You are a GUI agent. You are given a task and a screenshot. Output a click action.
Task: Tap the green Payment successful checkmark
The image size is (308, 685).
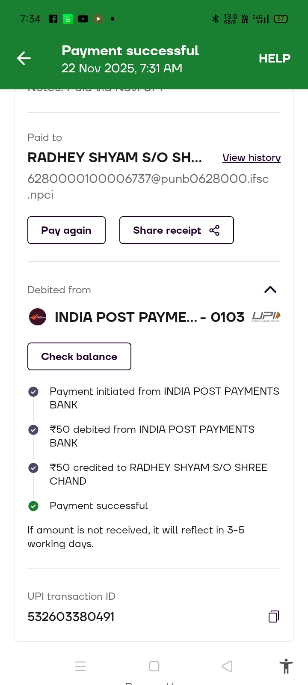[33, 506]
